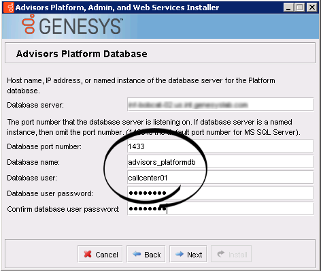Click the 'Database port number:' label
The height and width of the screenshot is (271, 321).
point(44,146)
